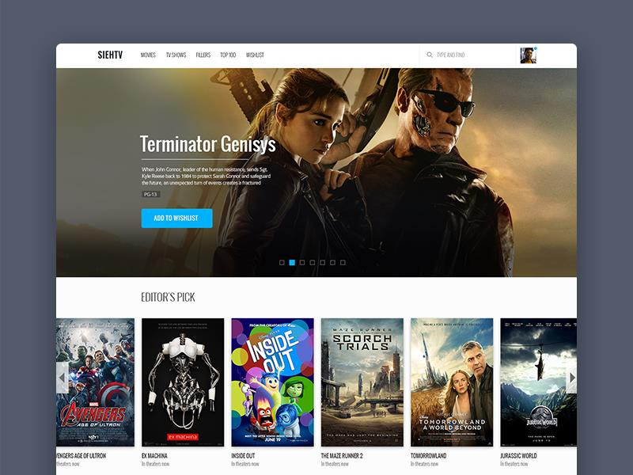Open the Top 100 page
The height and width of the screenshot is (475, 633).
point(228,55)
